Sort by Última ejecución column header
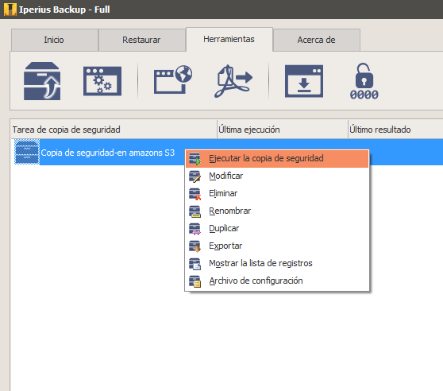The image size is (443, 391). 283,130
